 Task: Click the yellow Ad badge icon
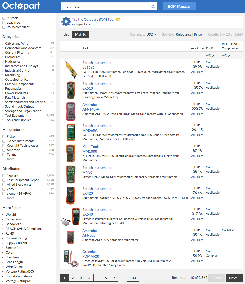[118, 20]
